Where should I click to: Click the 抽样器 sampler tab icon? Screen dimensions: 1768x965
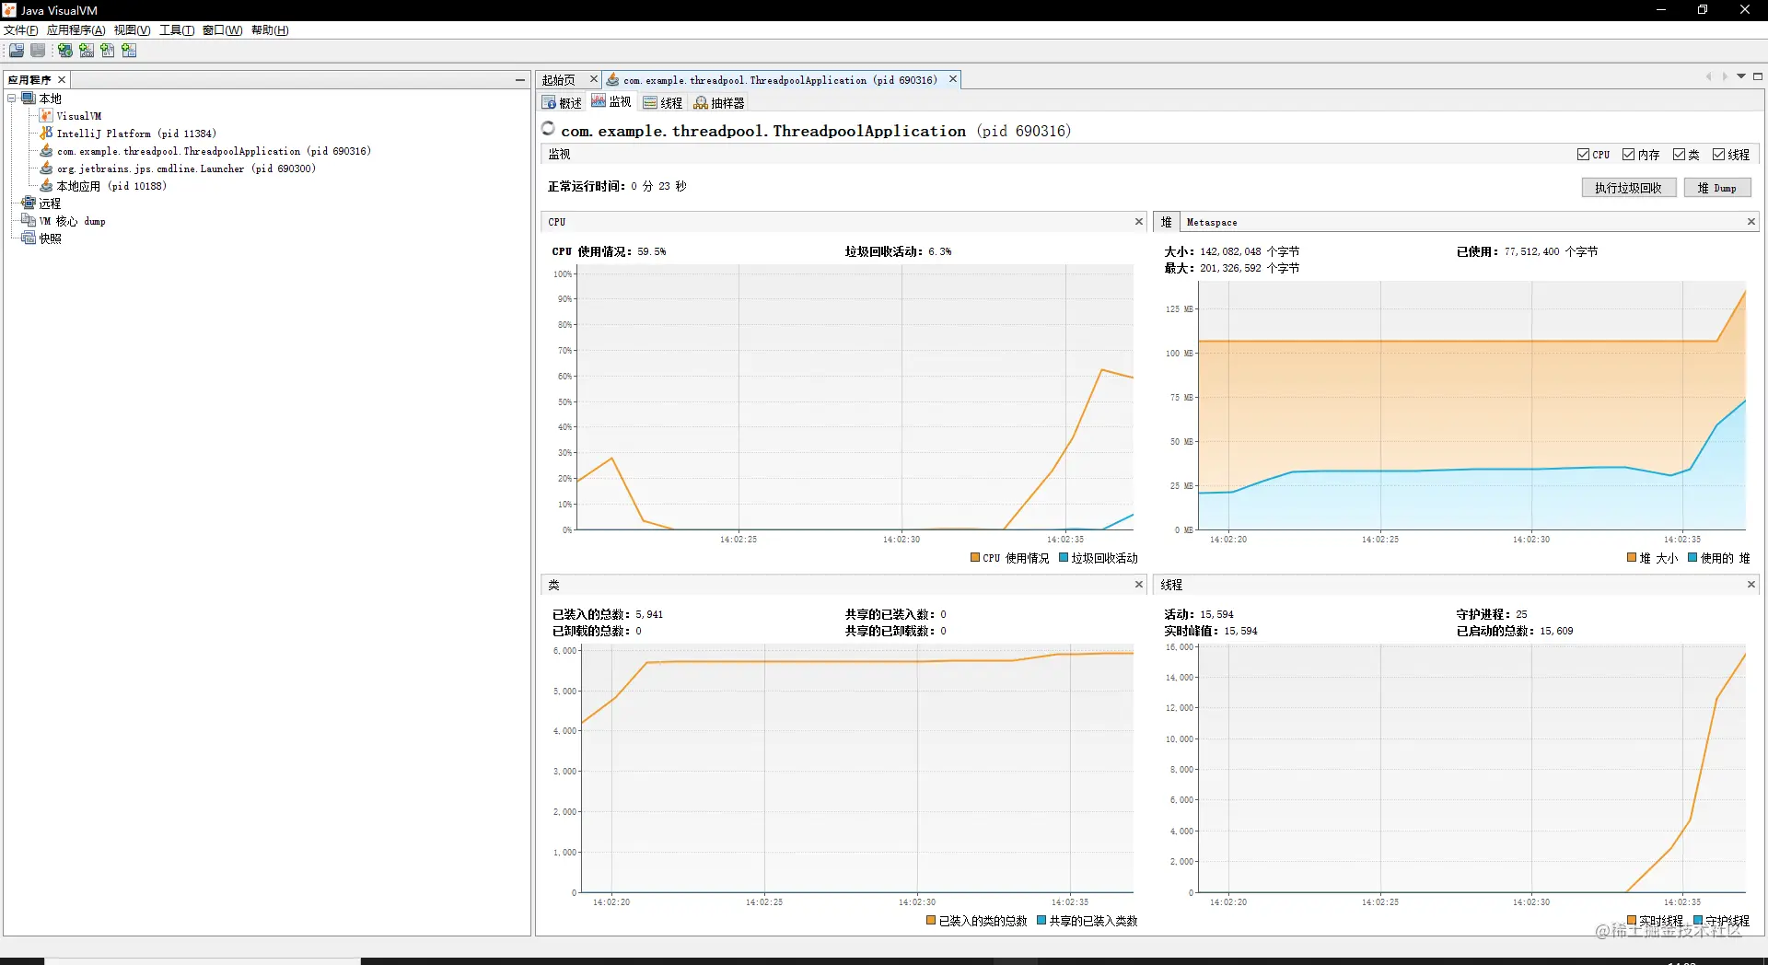701,103
